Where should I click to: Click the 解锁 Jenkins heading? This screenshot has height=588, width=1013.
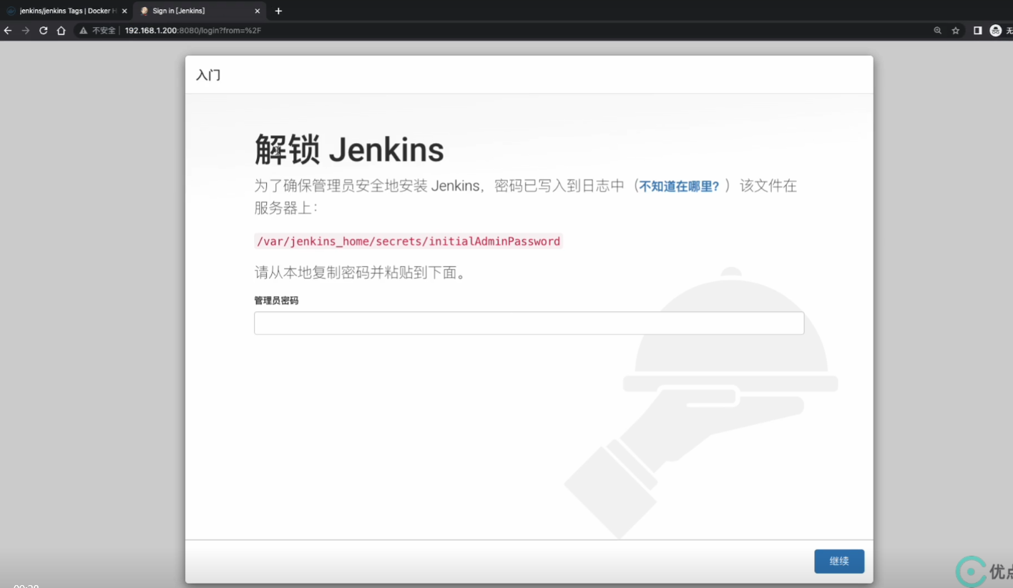pos(349,150)
